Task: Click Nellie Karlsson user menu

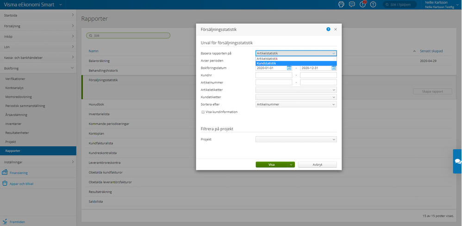Action: [441, 5]
